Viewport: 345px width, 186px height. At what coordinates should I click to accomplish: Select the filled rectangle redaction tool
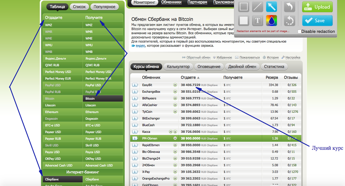[x=244, y=20]
